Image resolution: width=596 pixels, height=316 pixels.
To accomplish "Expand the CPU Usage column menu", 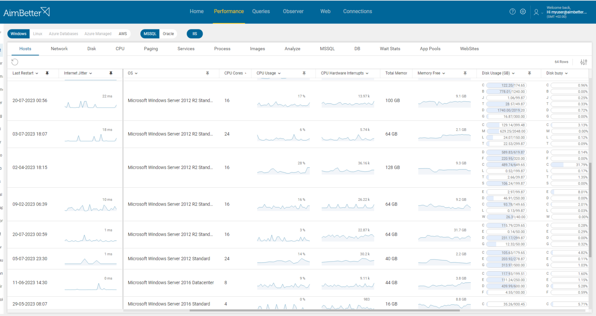I will click(279, 73).
